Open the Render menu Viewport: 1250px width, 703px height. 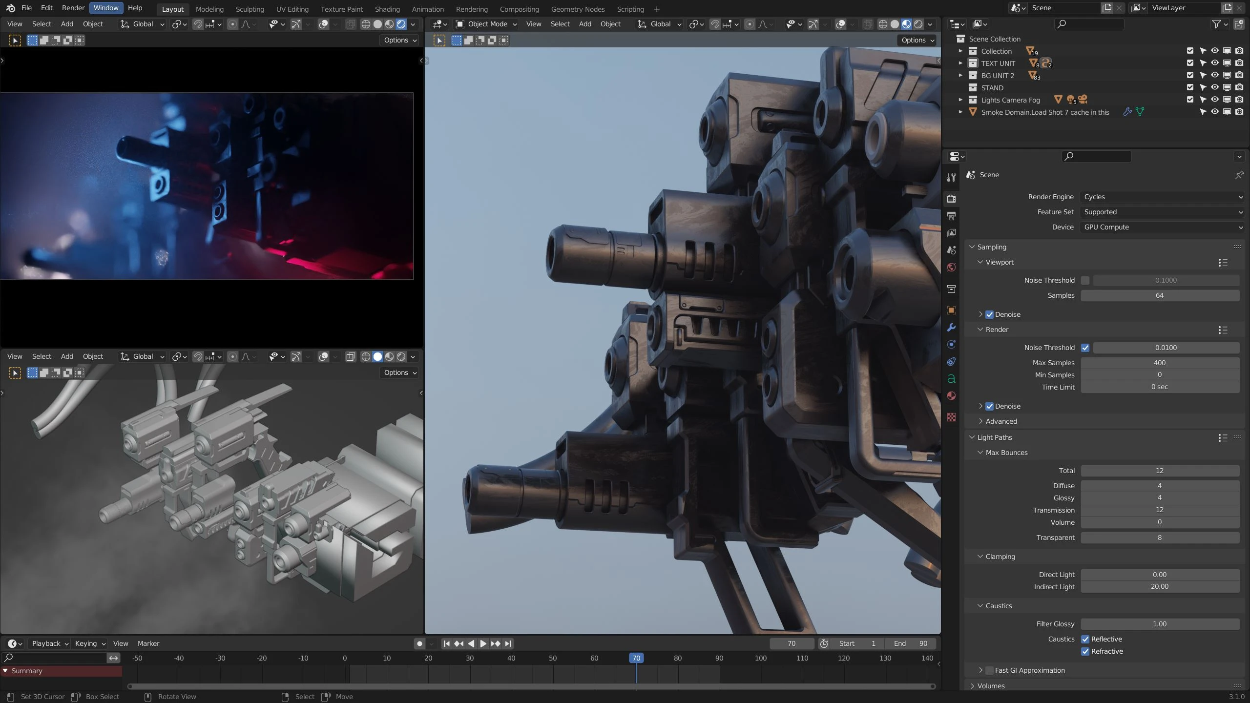click(73, 8)
